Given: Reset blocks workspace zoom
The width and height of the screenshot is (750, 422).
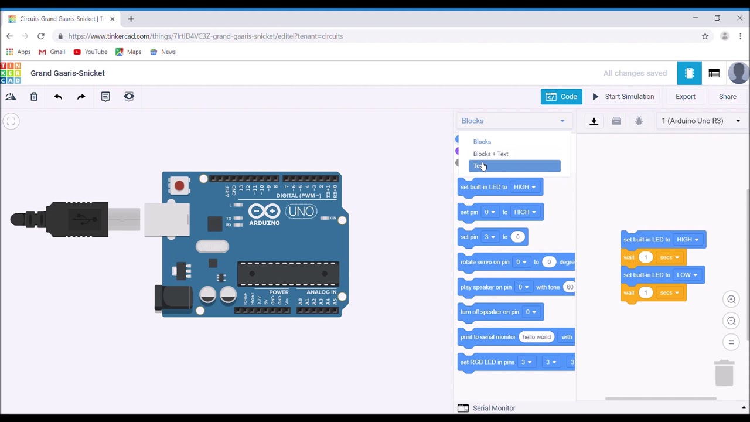Looking at the screenshot, I should tap(731, 342).
